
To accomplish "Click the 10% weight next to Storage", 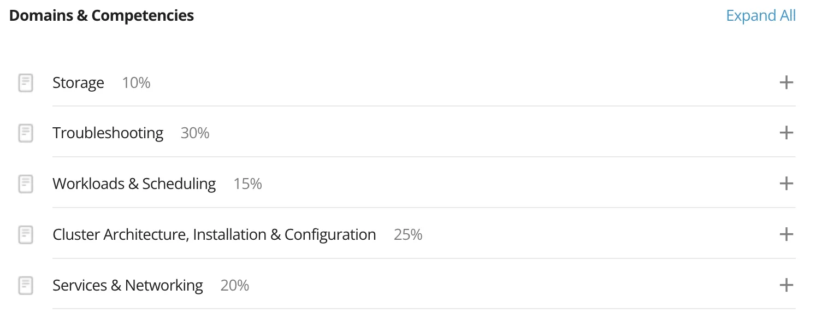I will [x=136, y=83].
